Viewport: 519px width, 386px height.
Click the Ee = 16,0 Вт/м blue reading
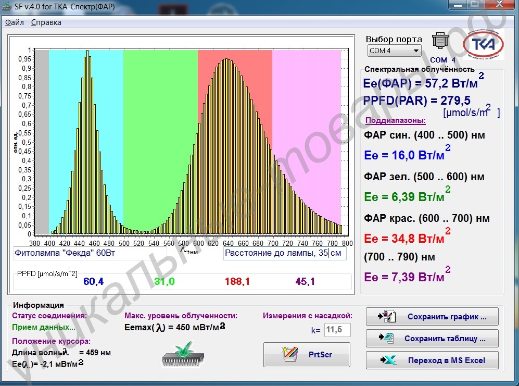407,154
